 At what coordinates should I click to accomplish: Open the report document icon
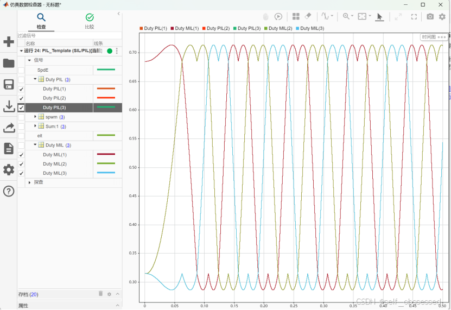[9, 149]
